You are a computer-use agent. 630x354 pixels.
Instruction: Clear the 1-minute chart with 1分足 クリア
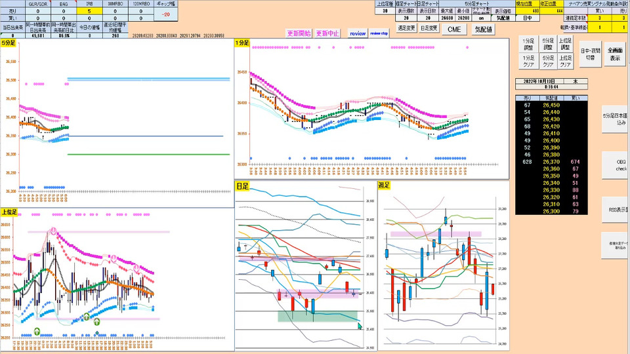(x=529, y=61)
